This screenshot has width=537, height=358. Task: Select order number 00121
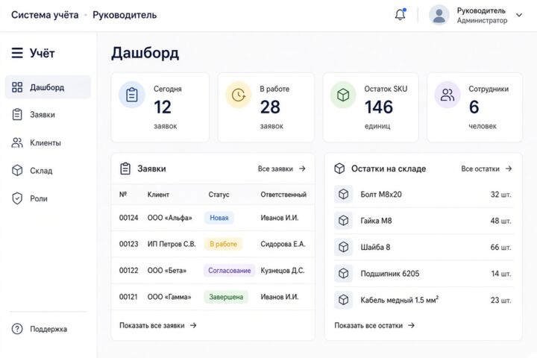coord(128,297)
